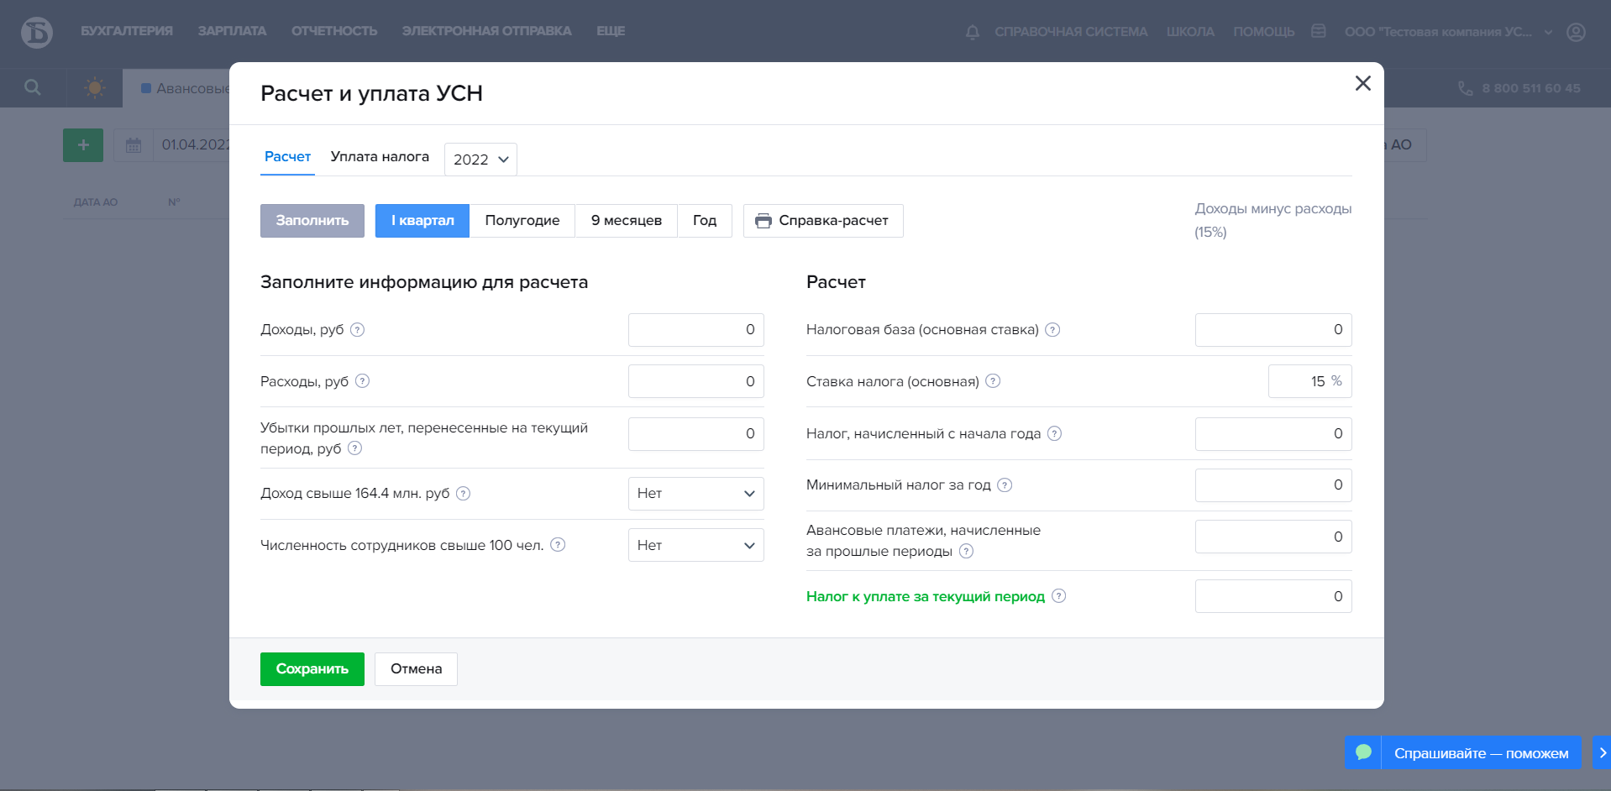Click the chat bubble icon
Image resolution: width=1611 pixels, height=791 pixels.
coord(1363,752)
